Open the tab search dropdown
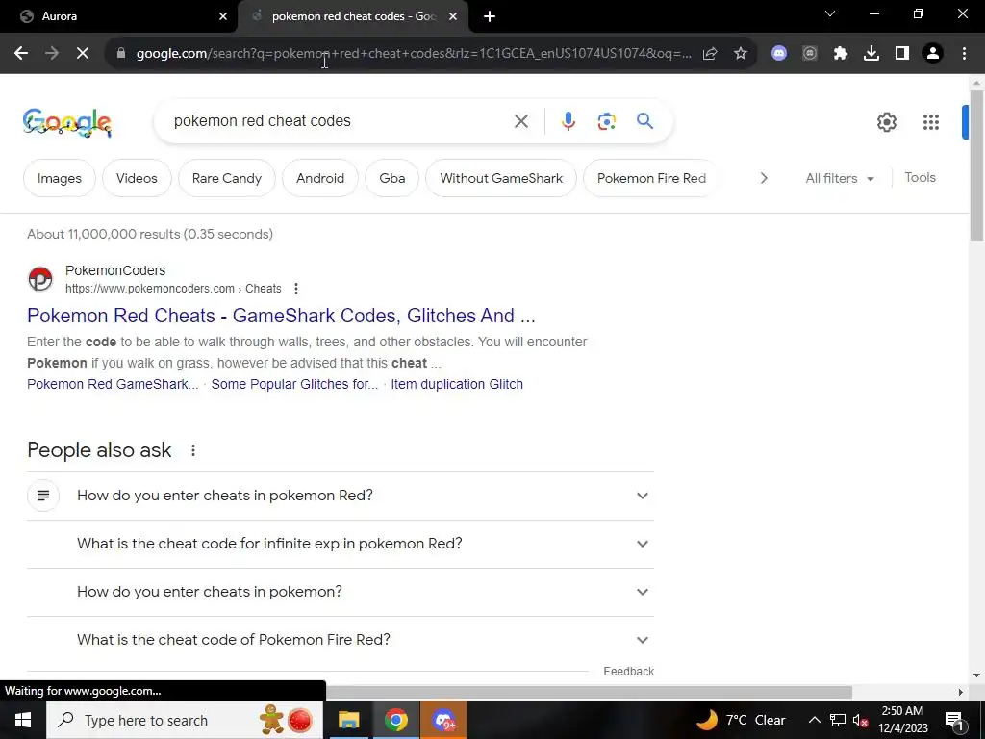 coord(830,13)
